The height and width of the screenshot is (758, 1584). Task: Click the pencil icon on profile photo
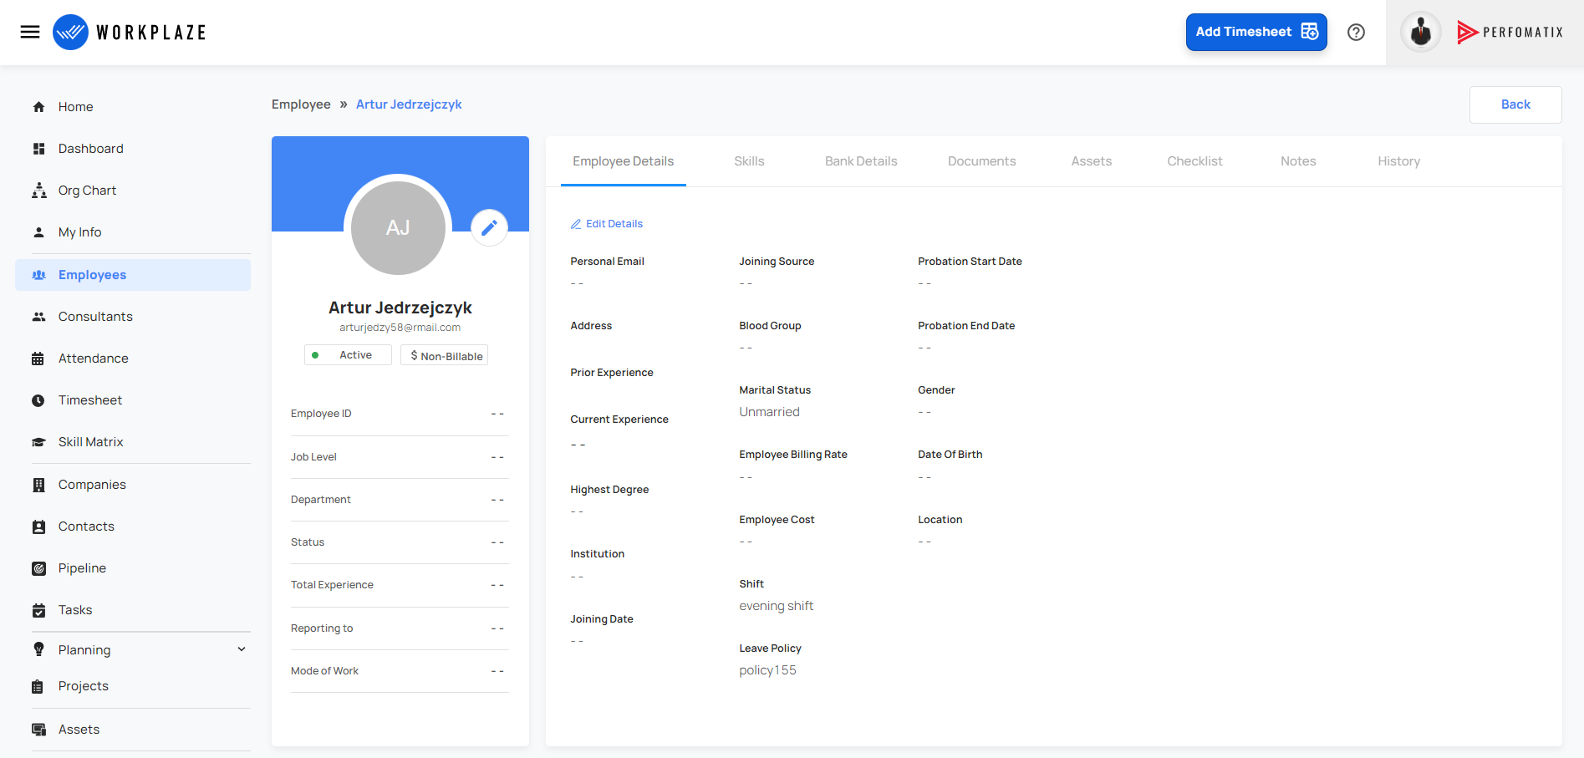pos(490,227)
